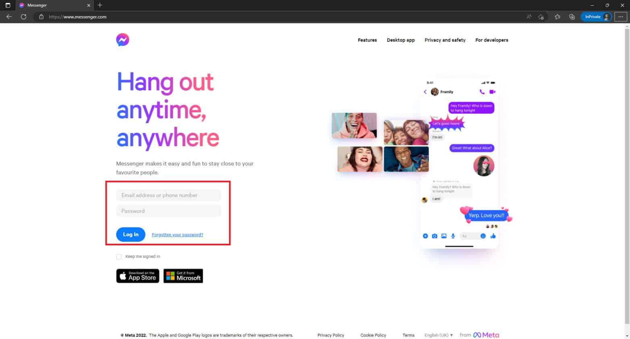The image size is (630, 339).
Task: Open the browser Favorites icon
Action: (x=557, y=17)
